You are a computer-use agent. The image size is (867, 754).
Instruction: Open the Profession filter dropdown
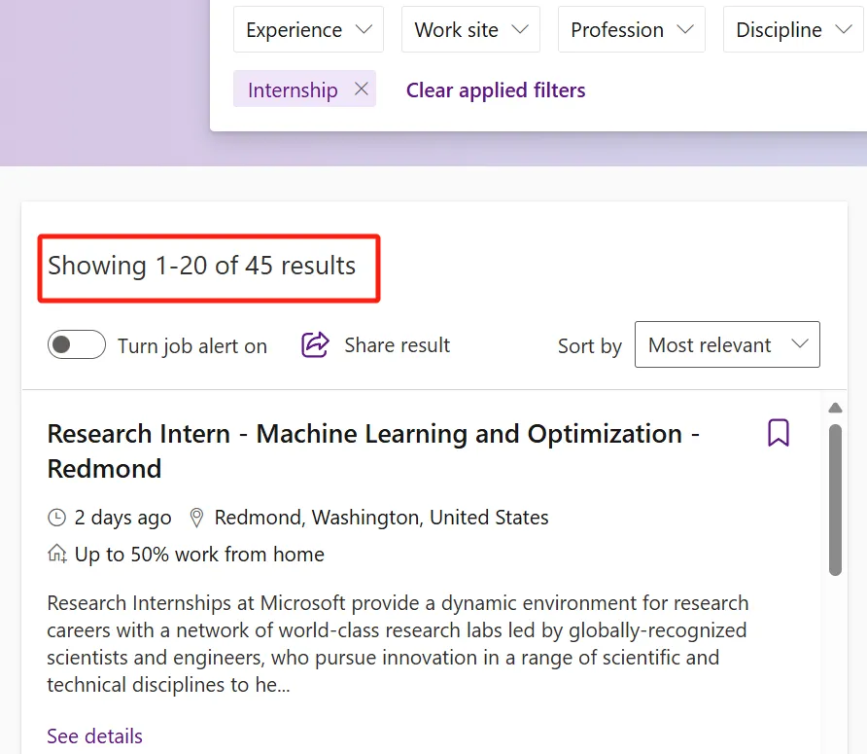(x=632, y=29)
